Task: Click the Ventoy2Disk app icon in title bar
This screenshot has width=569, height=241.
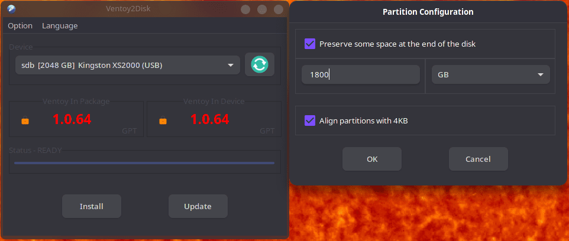Action: coord(11,9)
